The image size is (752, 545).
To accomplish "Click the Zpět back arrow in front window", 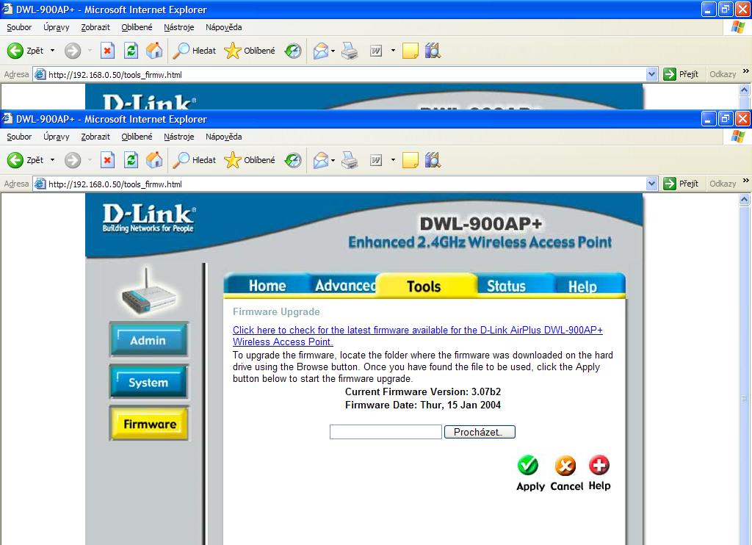I will point(15,160).
